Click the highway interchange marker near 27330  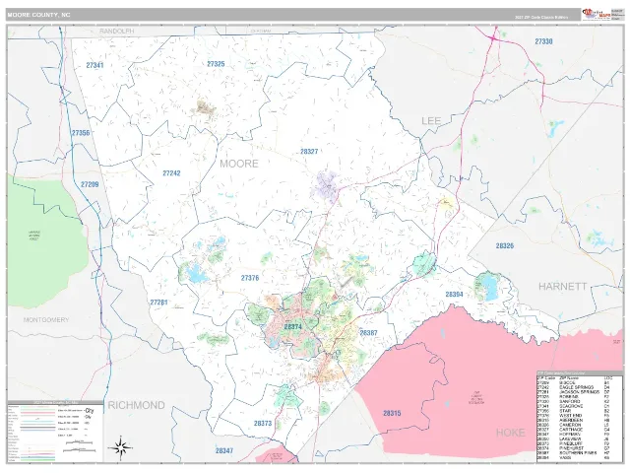pyautogui.click(x=493, y=38)
